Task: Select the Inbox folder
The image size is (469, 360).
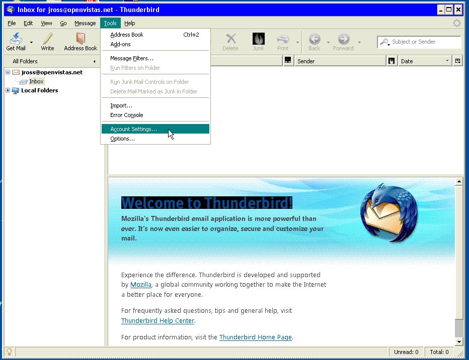Action: (x=36, y=81)
